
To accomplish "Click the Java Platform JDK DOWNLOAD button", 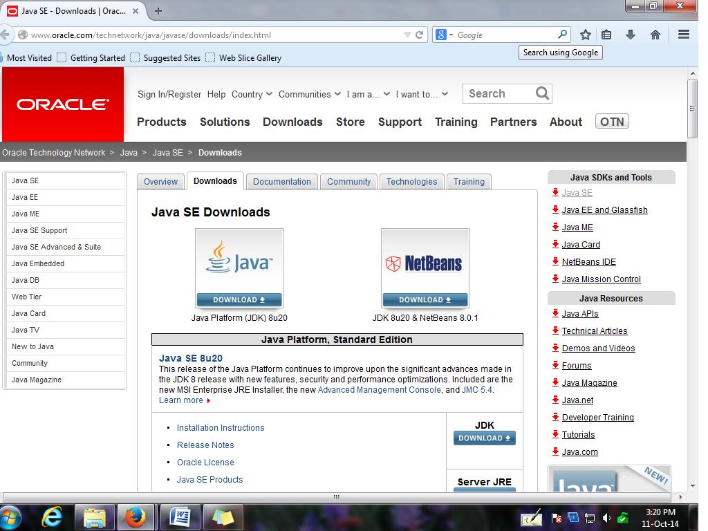I will click(239, 300).
